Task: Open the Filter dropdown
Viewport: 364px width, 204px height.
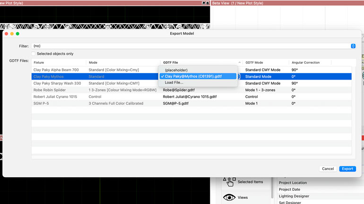Action: coord(353,46)
